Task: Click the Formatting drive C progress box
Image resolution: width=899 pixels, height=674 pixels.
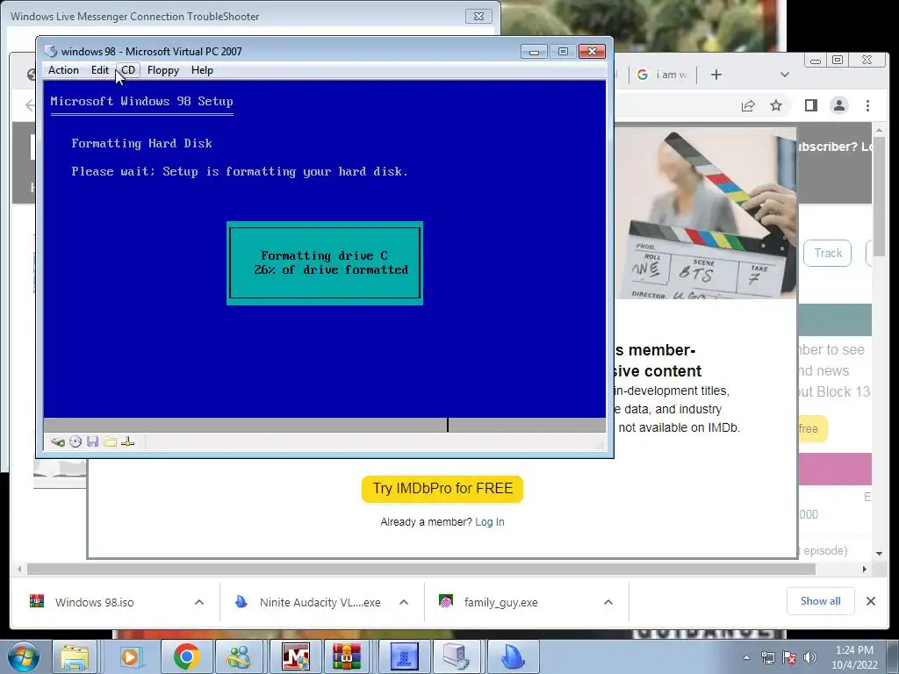Action: (x=325, y=263)
